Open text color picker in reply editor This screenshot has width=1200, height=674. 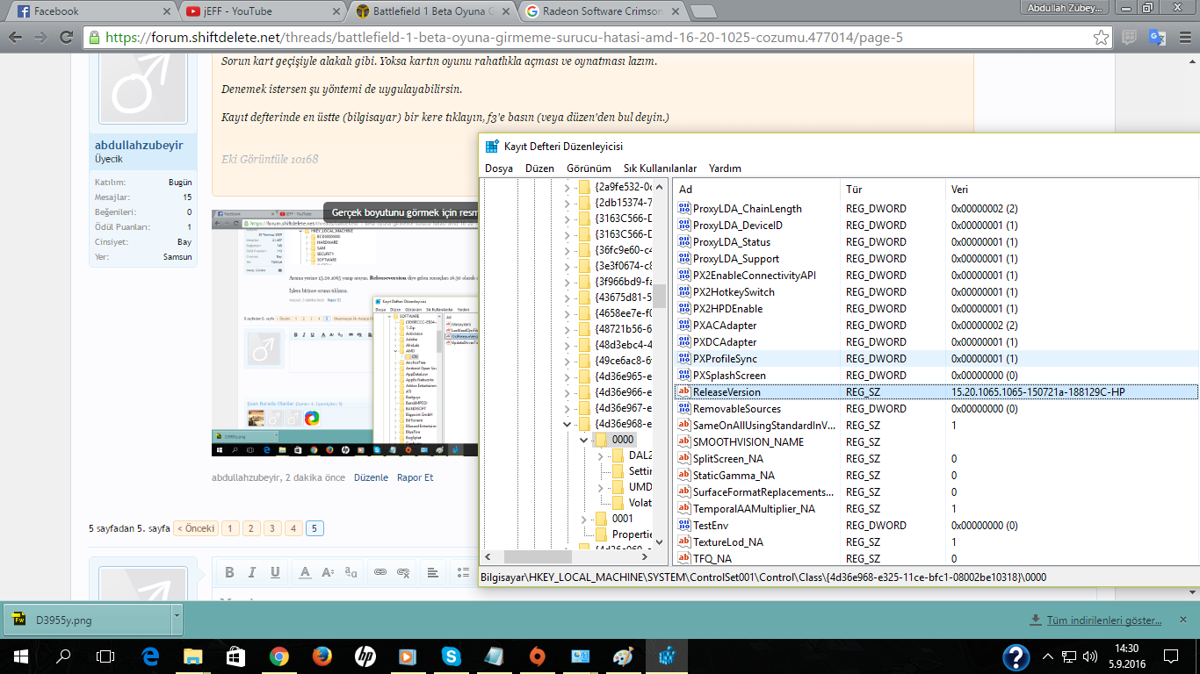point(305,572)
